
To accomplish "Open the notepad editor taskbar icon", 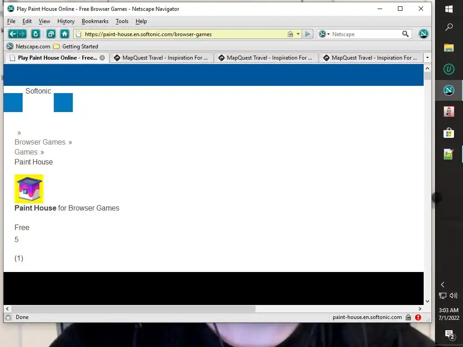I will pos(449,154).
